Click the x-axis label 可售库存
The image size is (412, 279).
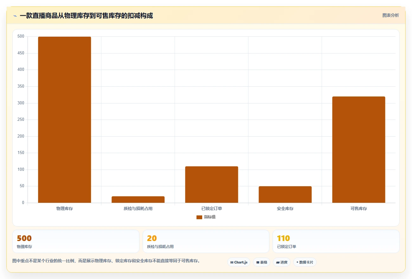point(359,209)
